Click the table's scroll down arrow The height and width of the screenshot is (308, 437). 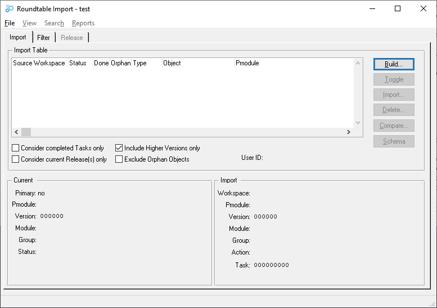point(358,123)
